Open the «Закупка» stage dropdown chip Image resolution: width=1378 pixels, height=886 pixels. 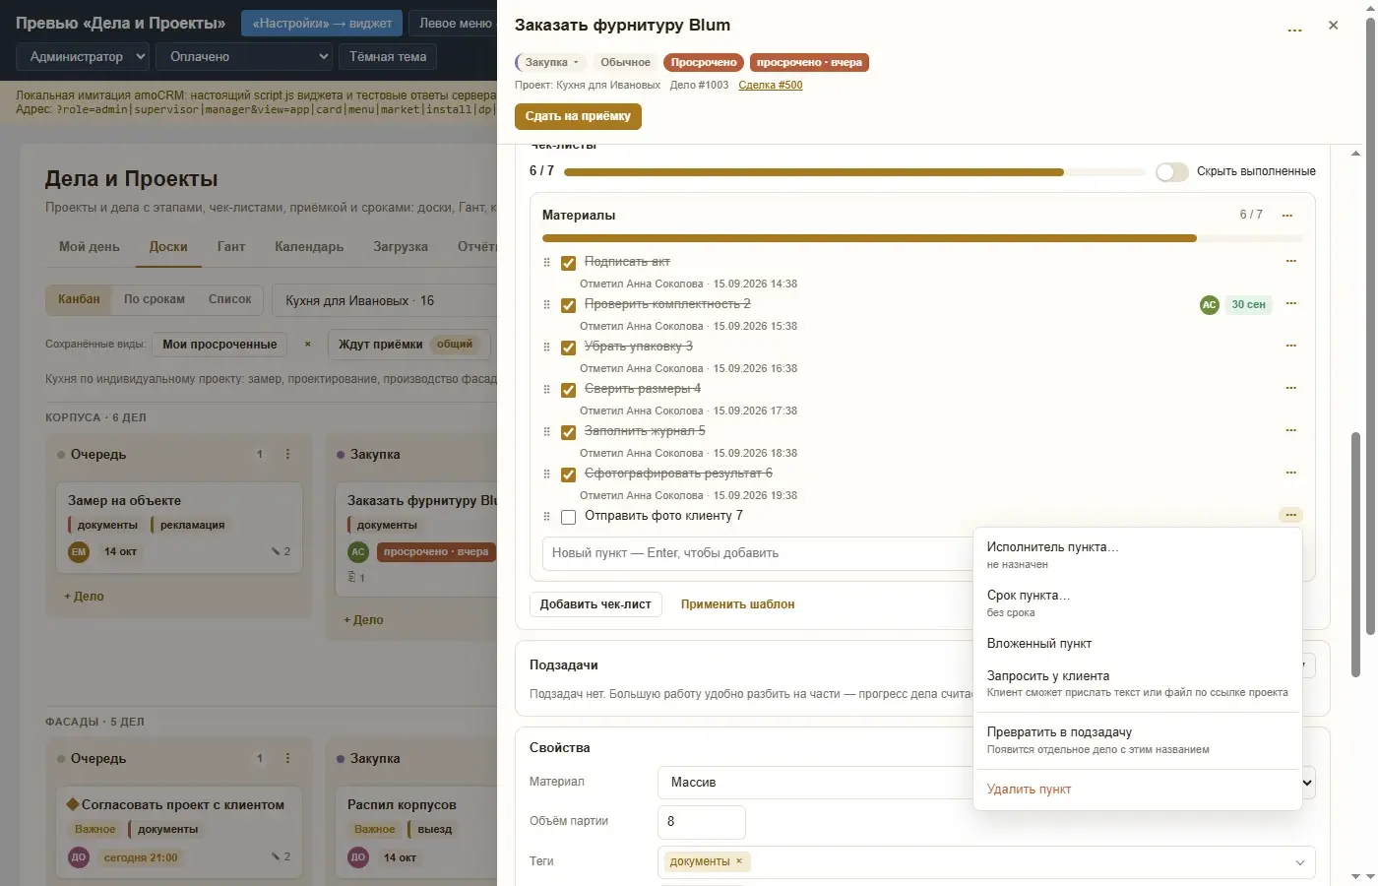point(551,62)
